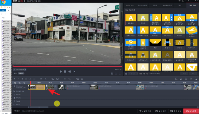199x114 pixels.
Task: Open the 텍스트/이미지 tab
Action: pyautogui.click(x=142, y=6)
